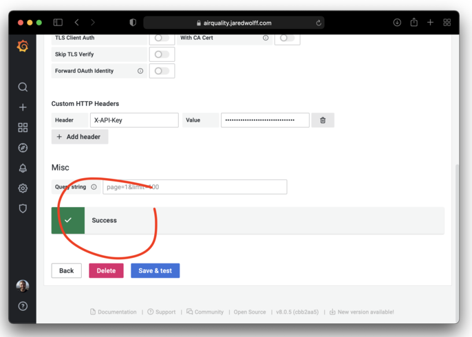472x337 pixels.
Task: Open the Explore compass icon
Action: (x=23, y=148)
